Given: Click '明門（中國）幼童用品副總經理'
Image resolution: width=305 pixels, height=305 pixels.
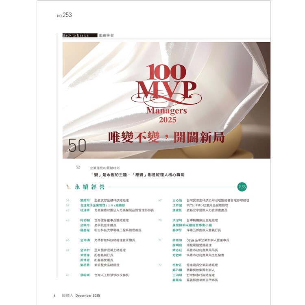Looking at the screenshot, I should [x=207, y=205].
